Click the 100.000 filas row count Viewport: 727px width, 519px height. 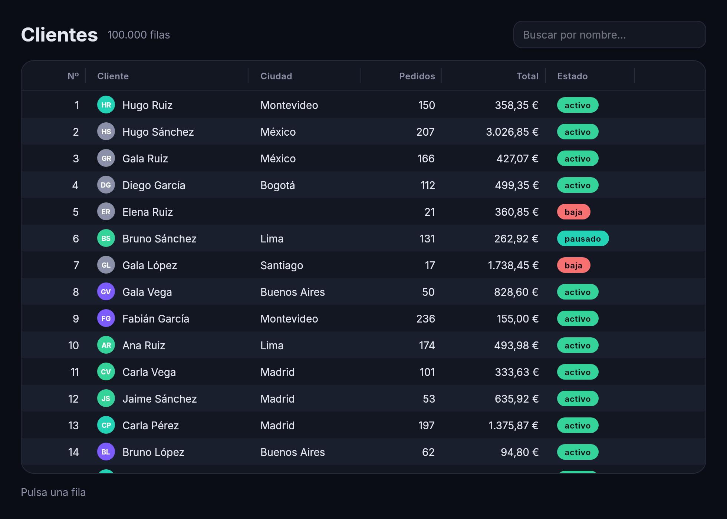coord(139,35)
